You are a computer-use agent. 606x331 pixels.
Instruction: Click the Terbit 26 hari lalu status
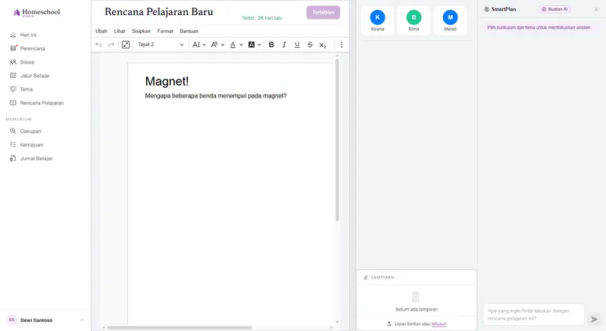(261, 18)
